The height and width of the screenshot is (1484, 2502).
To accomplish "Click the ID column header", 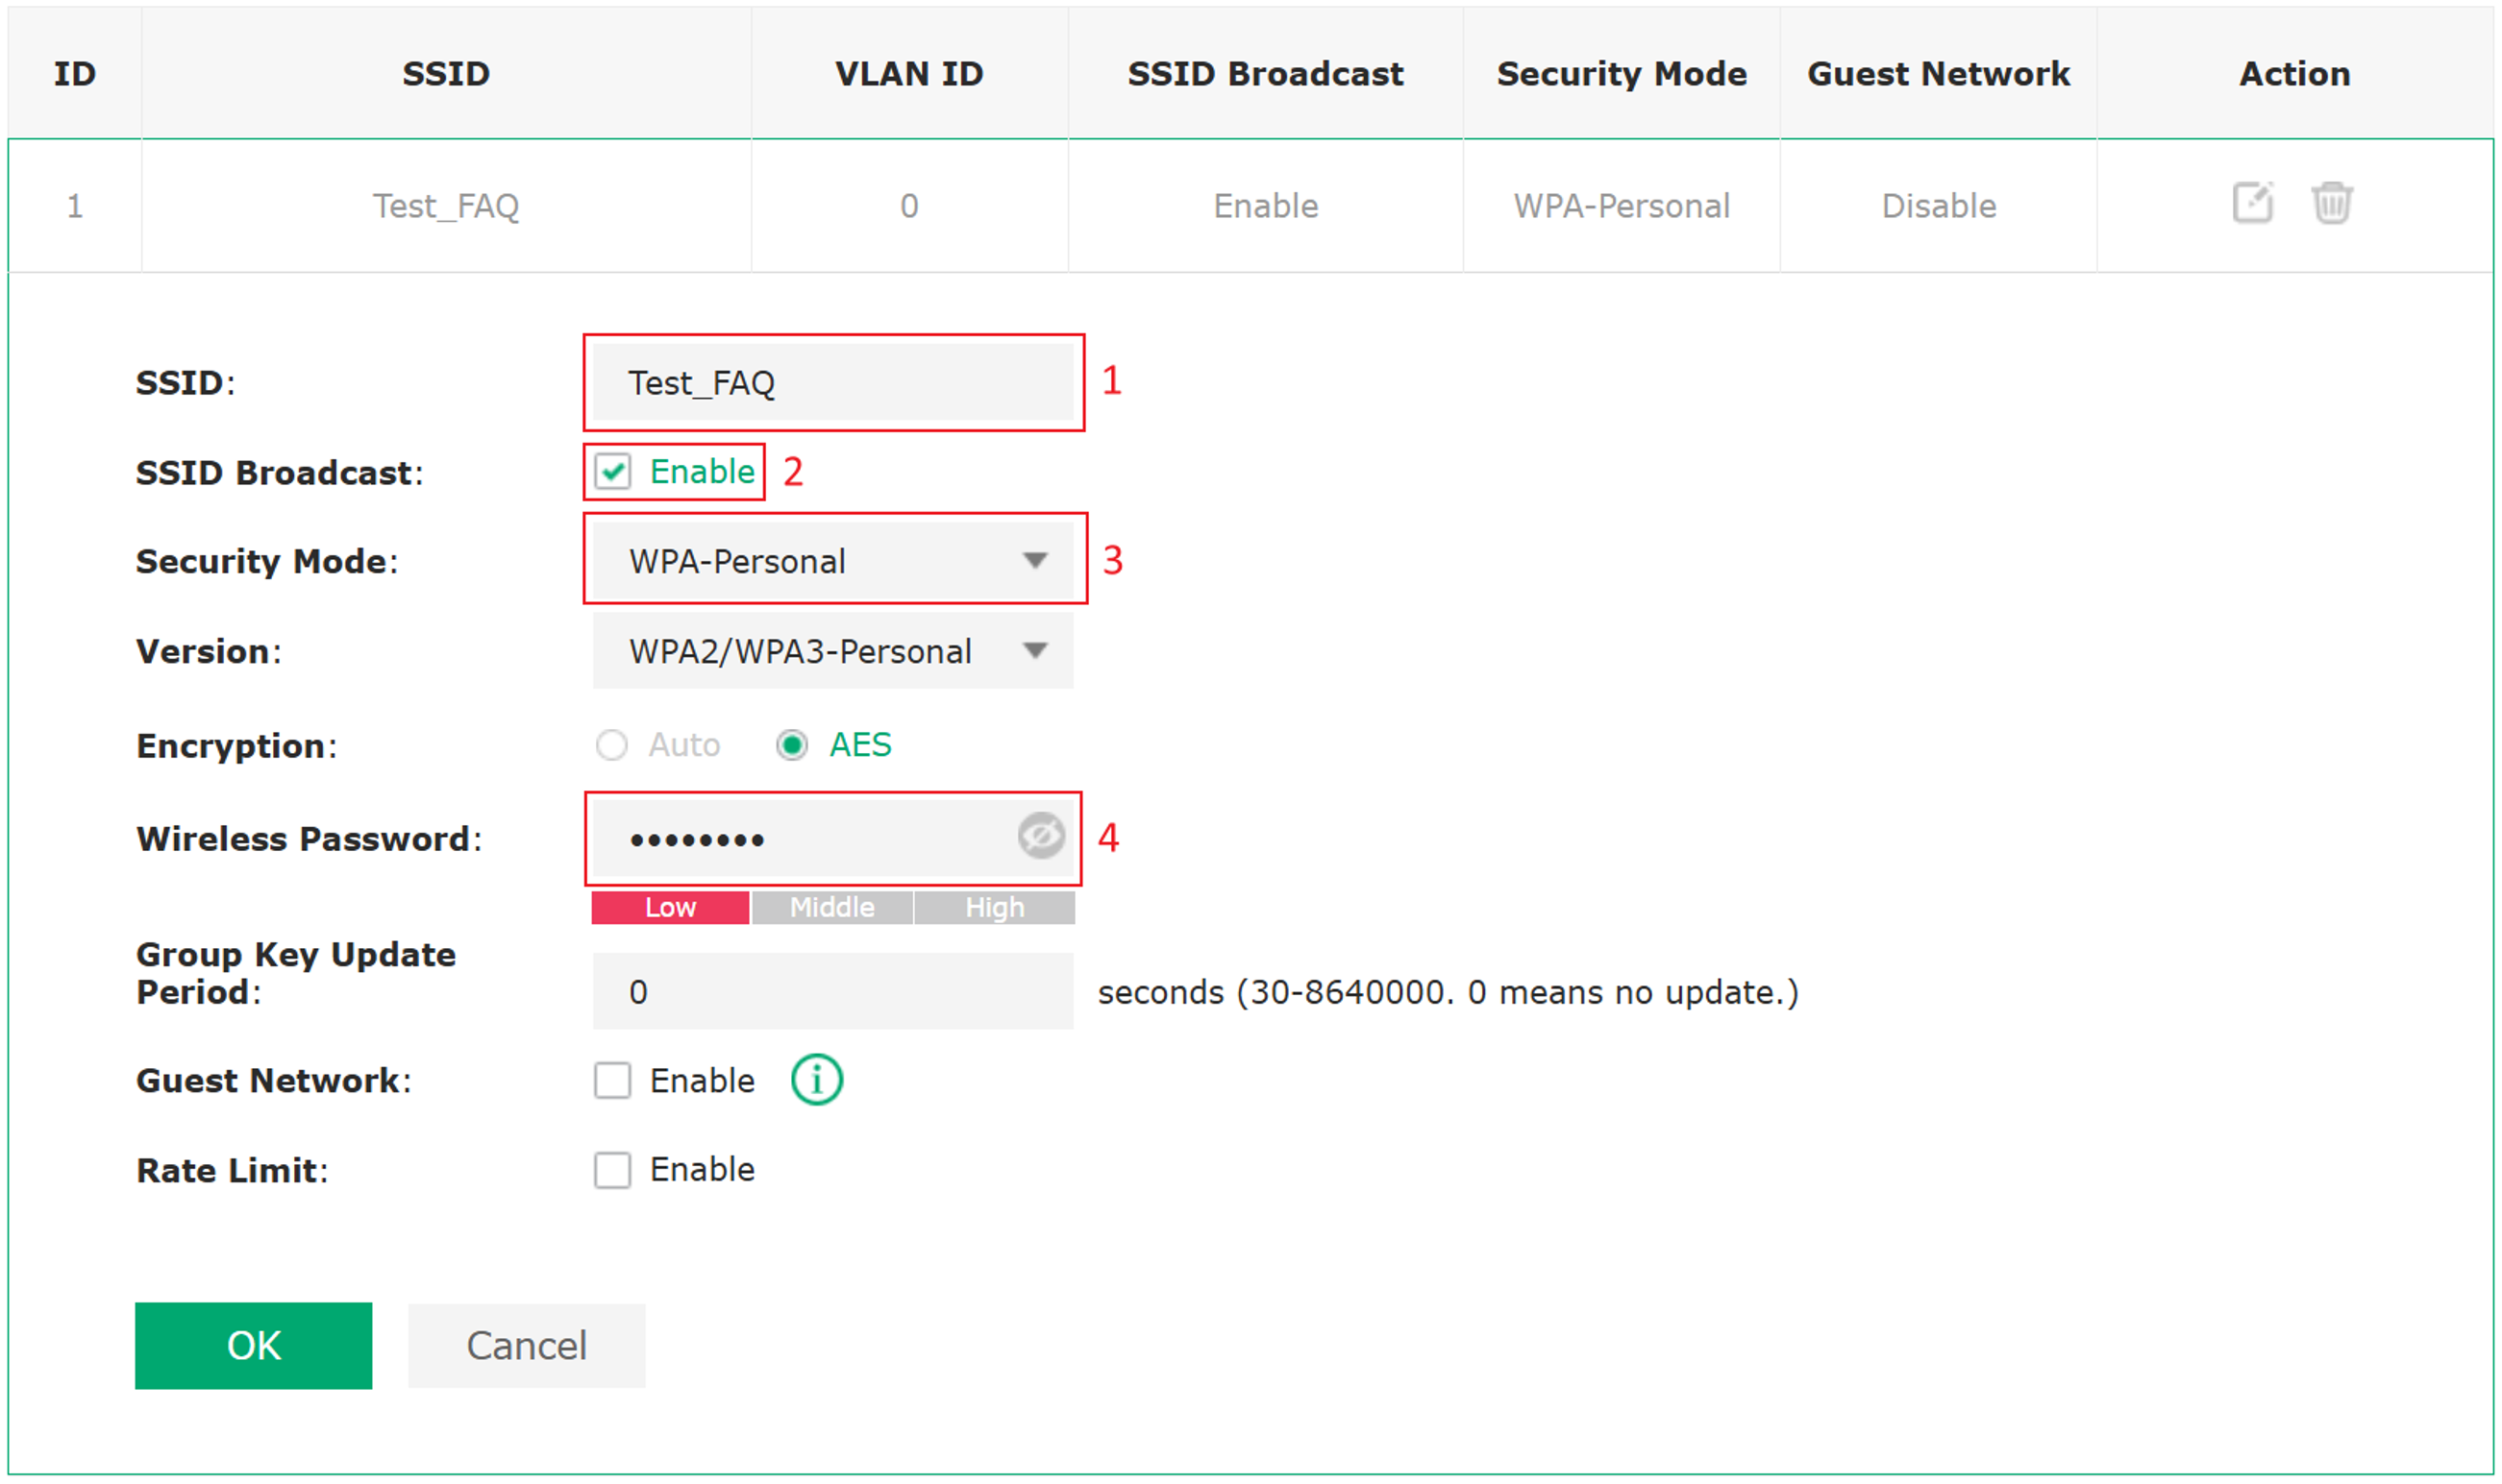I will coord(75,73).
